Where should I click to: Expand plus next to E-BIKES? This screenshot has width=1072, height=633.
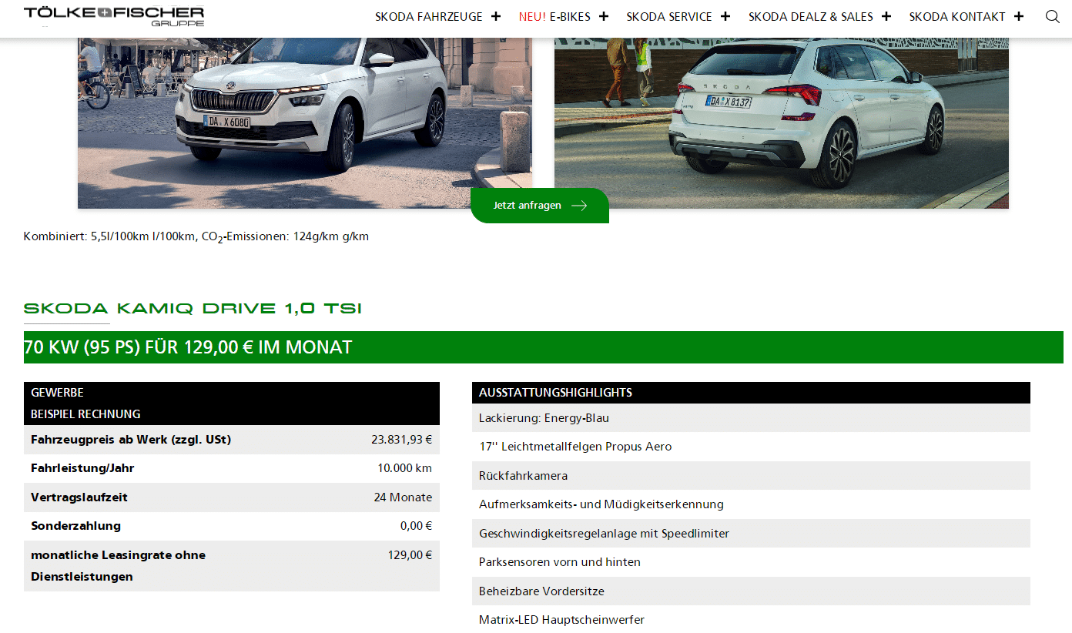click(604, 16)
